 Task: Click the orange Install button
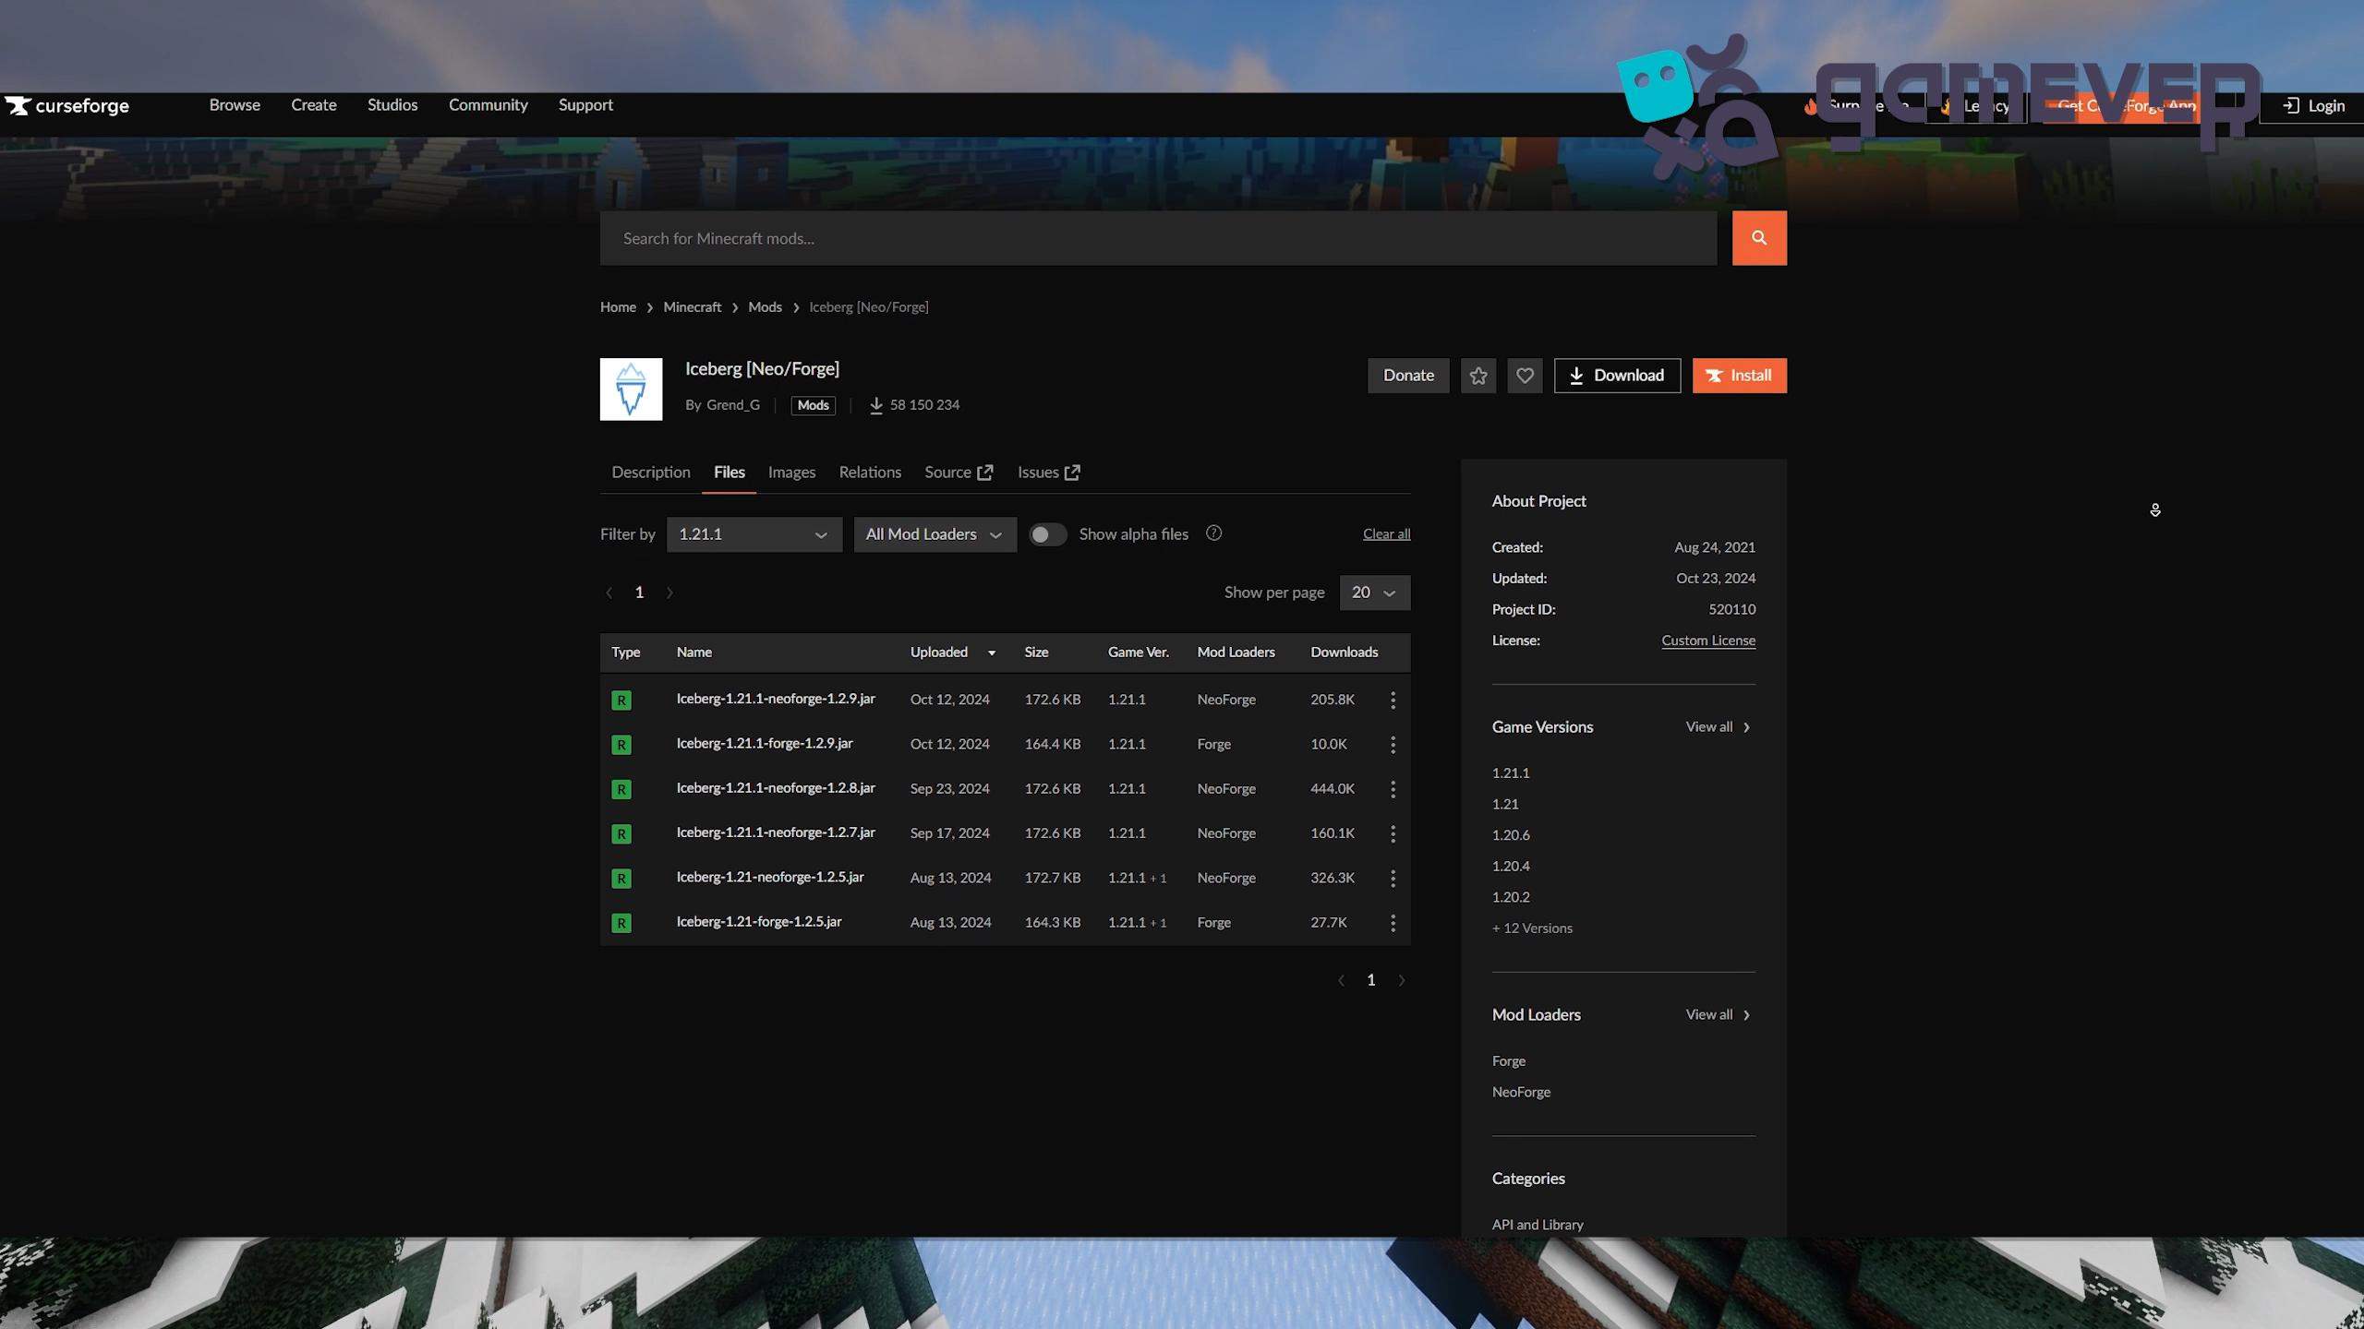(x=1738, y=376)
